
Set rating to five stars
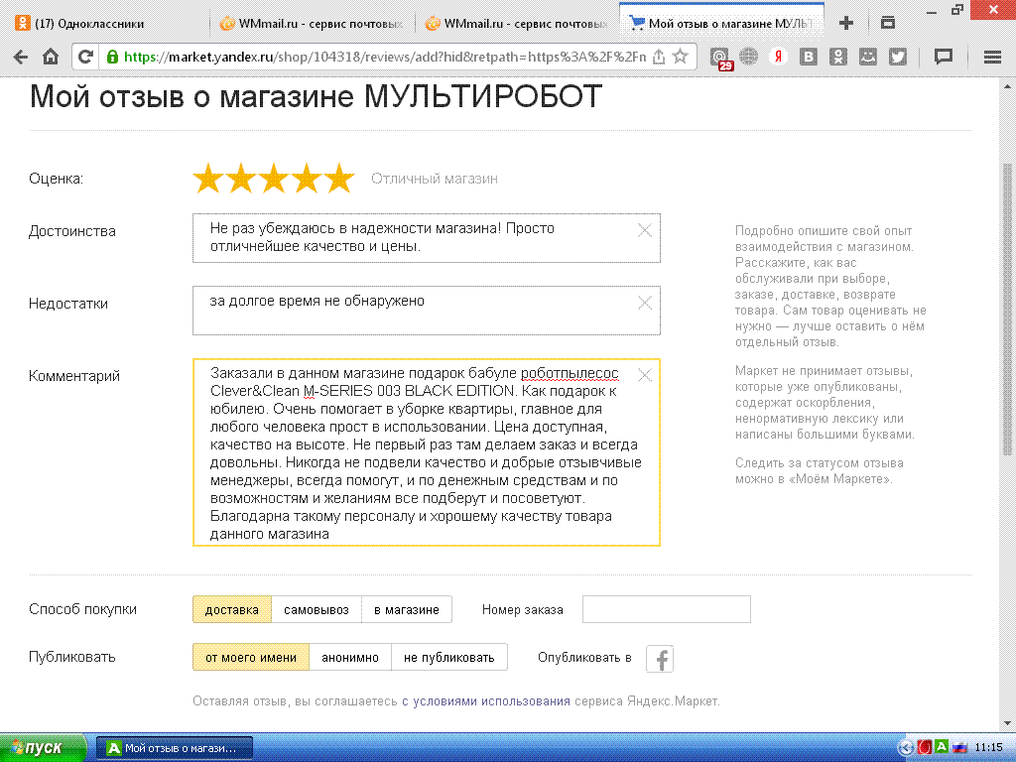click(x=339, y=179)
